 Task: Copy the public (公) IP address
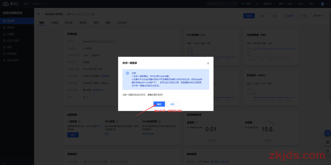[x=105, y=162]
